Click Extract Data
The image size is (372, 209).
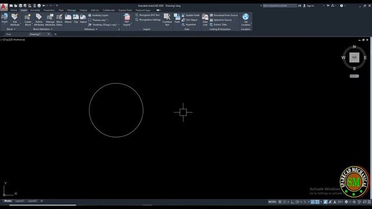tap(219, 24)
